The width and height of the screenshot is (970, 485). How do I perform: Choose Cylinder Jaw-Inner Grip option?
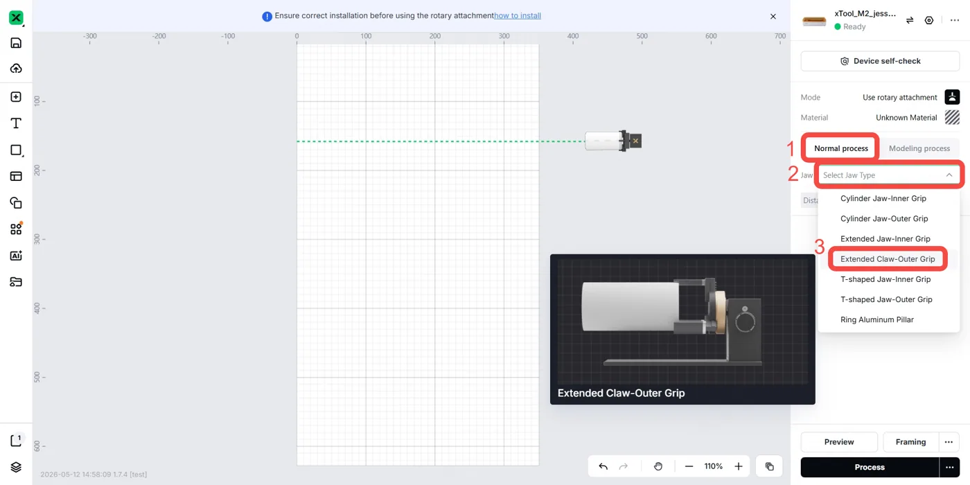(883, 198)
